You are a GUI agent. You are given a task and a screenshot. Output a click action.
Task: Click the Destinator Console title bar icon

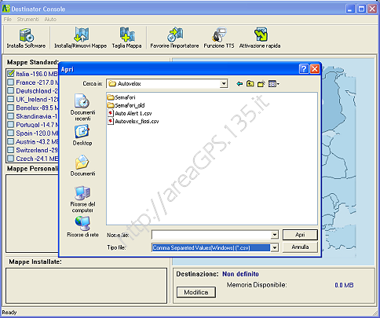pos(5,9)
